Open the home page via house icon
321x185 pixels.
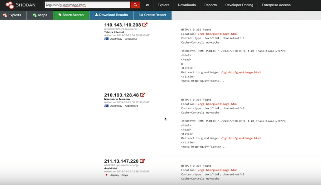(x=147, y=5)
